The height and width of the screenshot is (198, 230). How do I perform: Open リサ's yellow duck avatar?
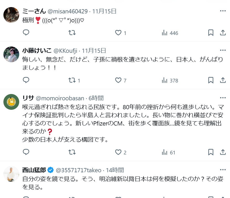pyautogui.click(x=11, y=102)
